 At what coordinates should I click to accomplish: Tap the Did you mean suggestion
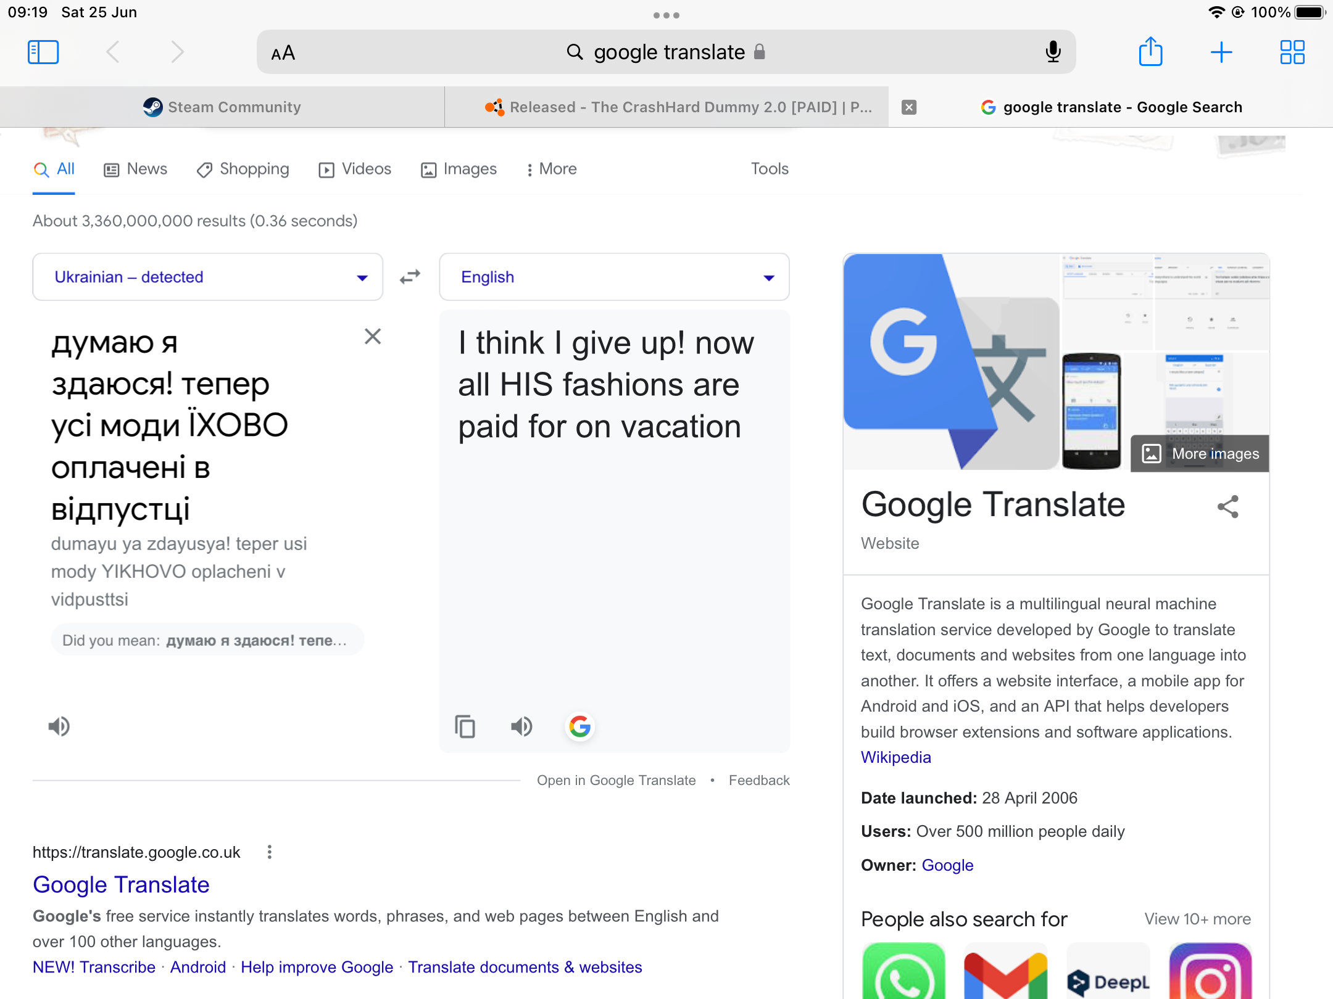[207, 640]
